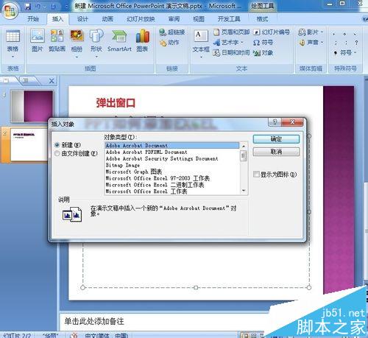Select slide 1 thumbnail

(32, 106)
